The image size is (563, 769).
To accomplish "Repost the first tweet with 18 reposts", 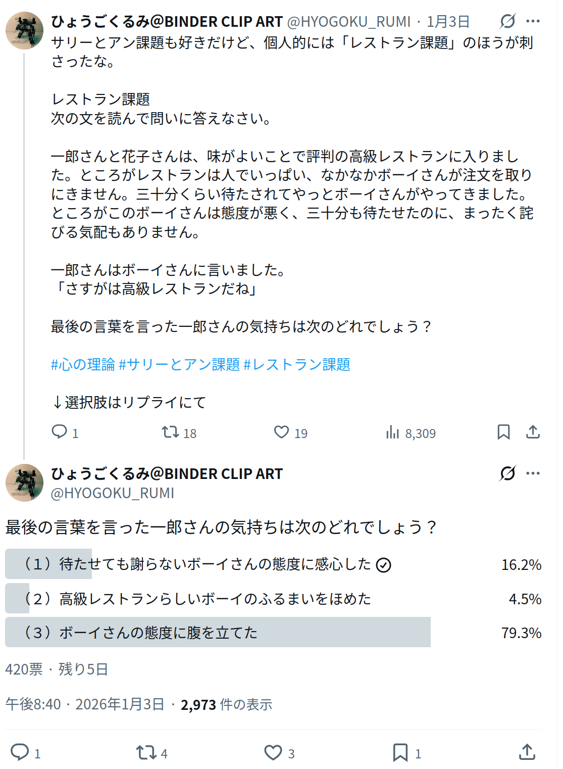I will [170, 432].
